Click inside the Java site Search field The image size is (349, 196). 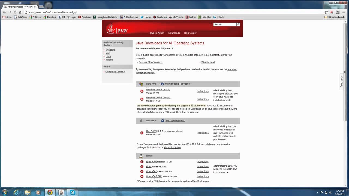tap(225, 24)
